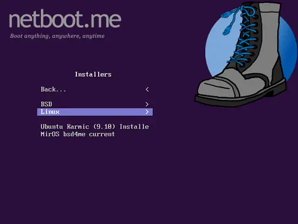Select the Back... menu entry
298x224 pixels.
(x=95, y=89)
